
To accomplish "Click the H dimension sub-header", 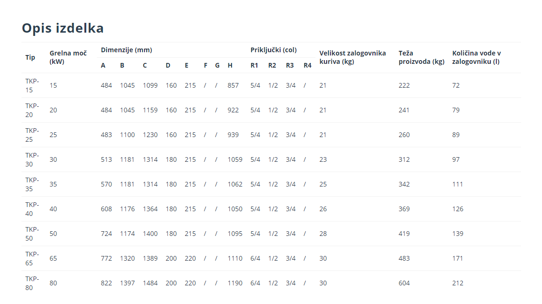I will [230, 65].
